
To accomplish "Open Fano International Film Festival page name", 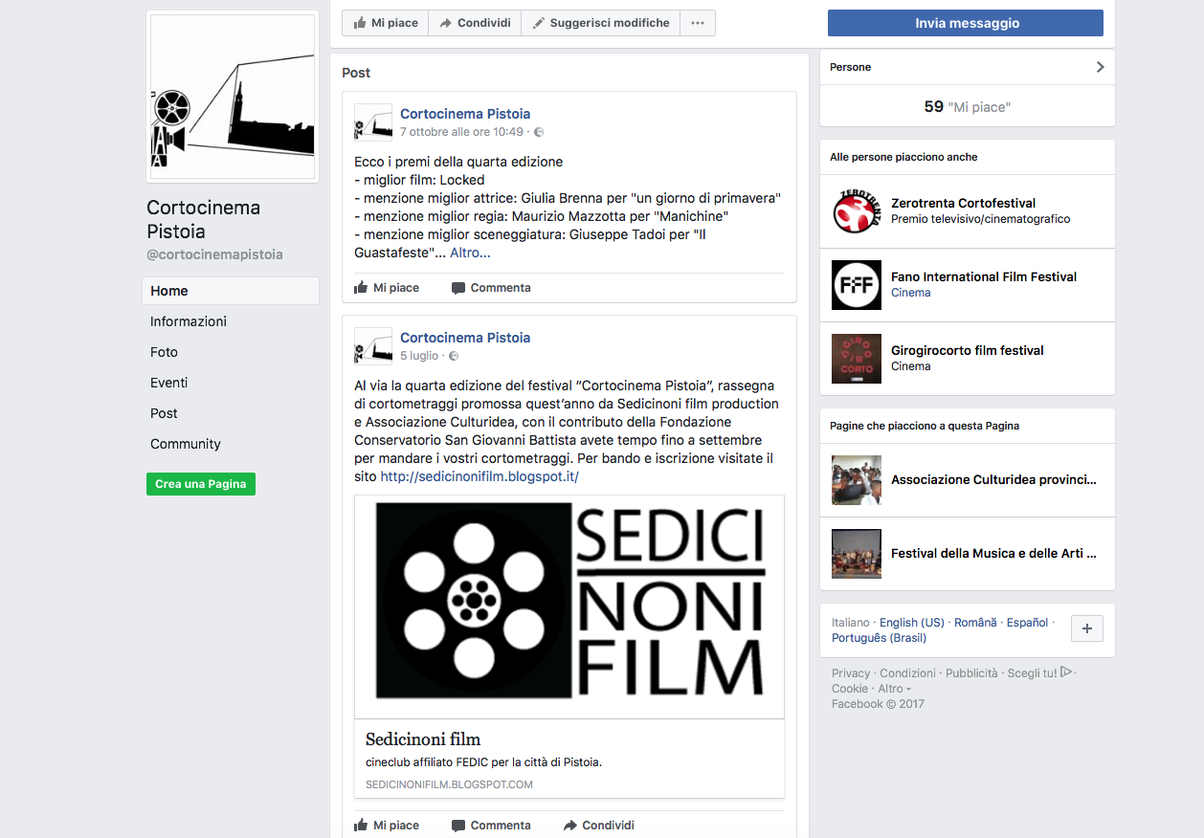I will (x=984, y=276).
